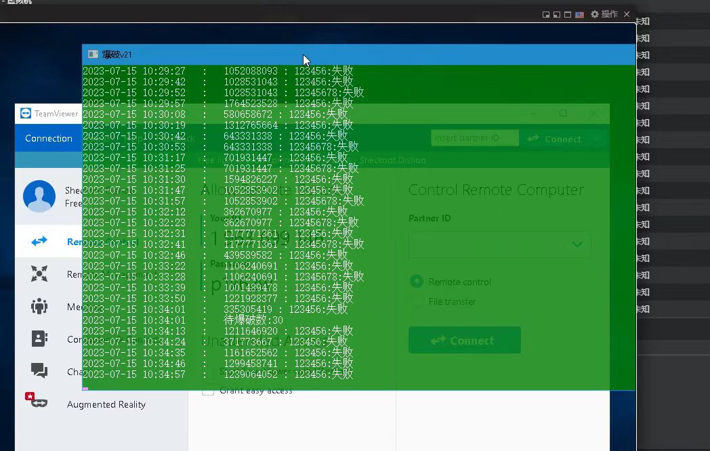Select the Remote Control arrows sidebar icon

[x=39, y=241]
